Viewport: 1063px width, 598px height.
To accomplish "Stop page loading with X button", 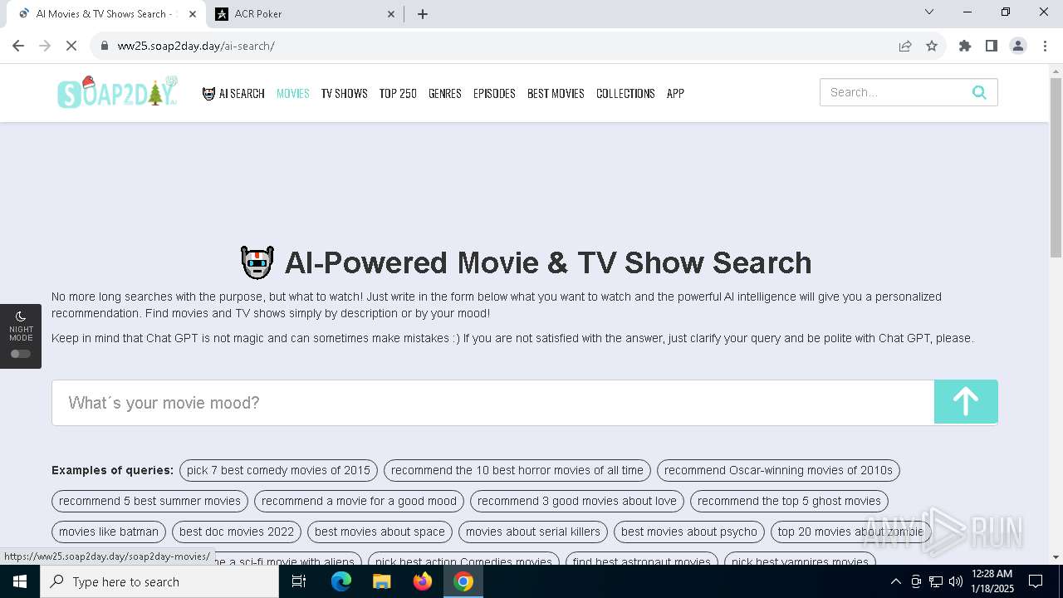I will (x=71, y=46).
